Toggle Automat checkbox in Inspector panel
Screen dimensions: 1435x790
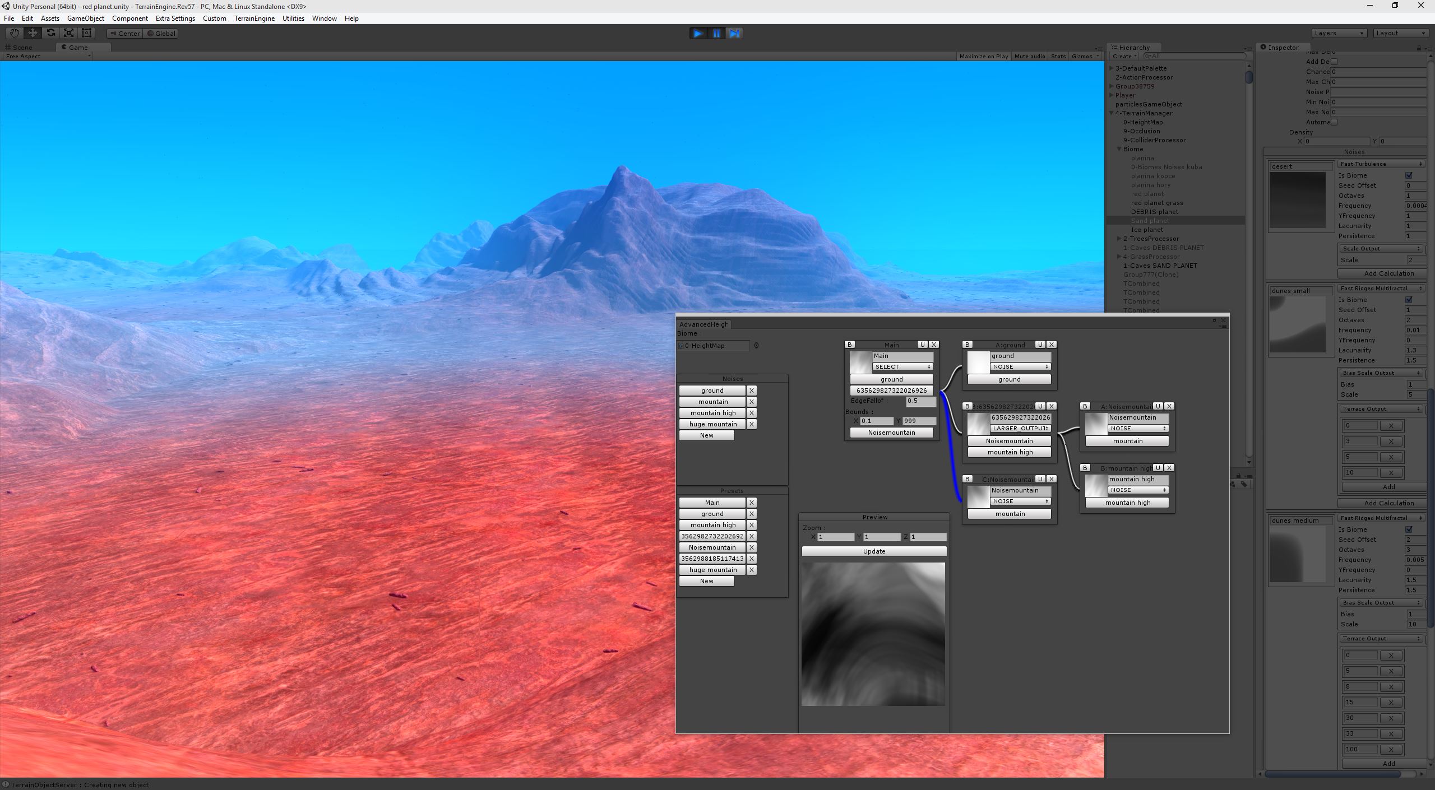[1334, 122]
